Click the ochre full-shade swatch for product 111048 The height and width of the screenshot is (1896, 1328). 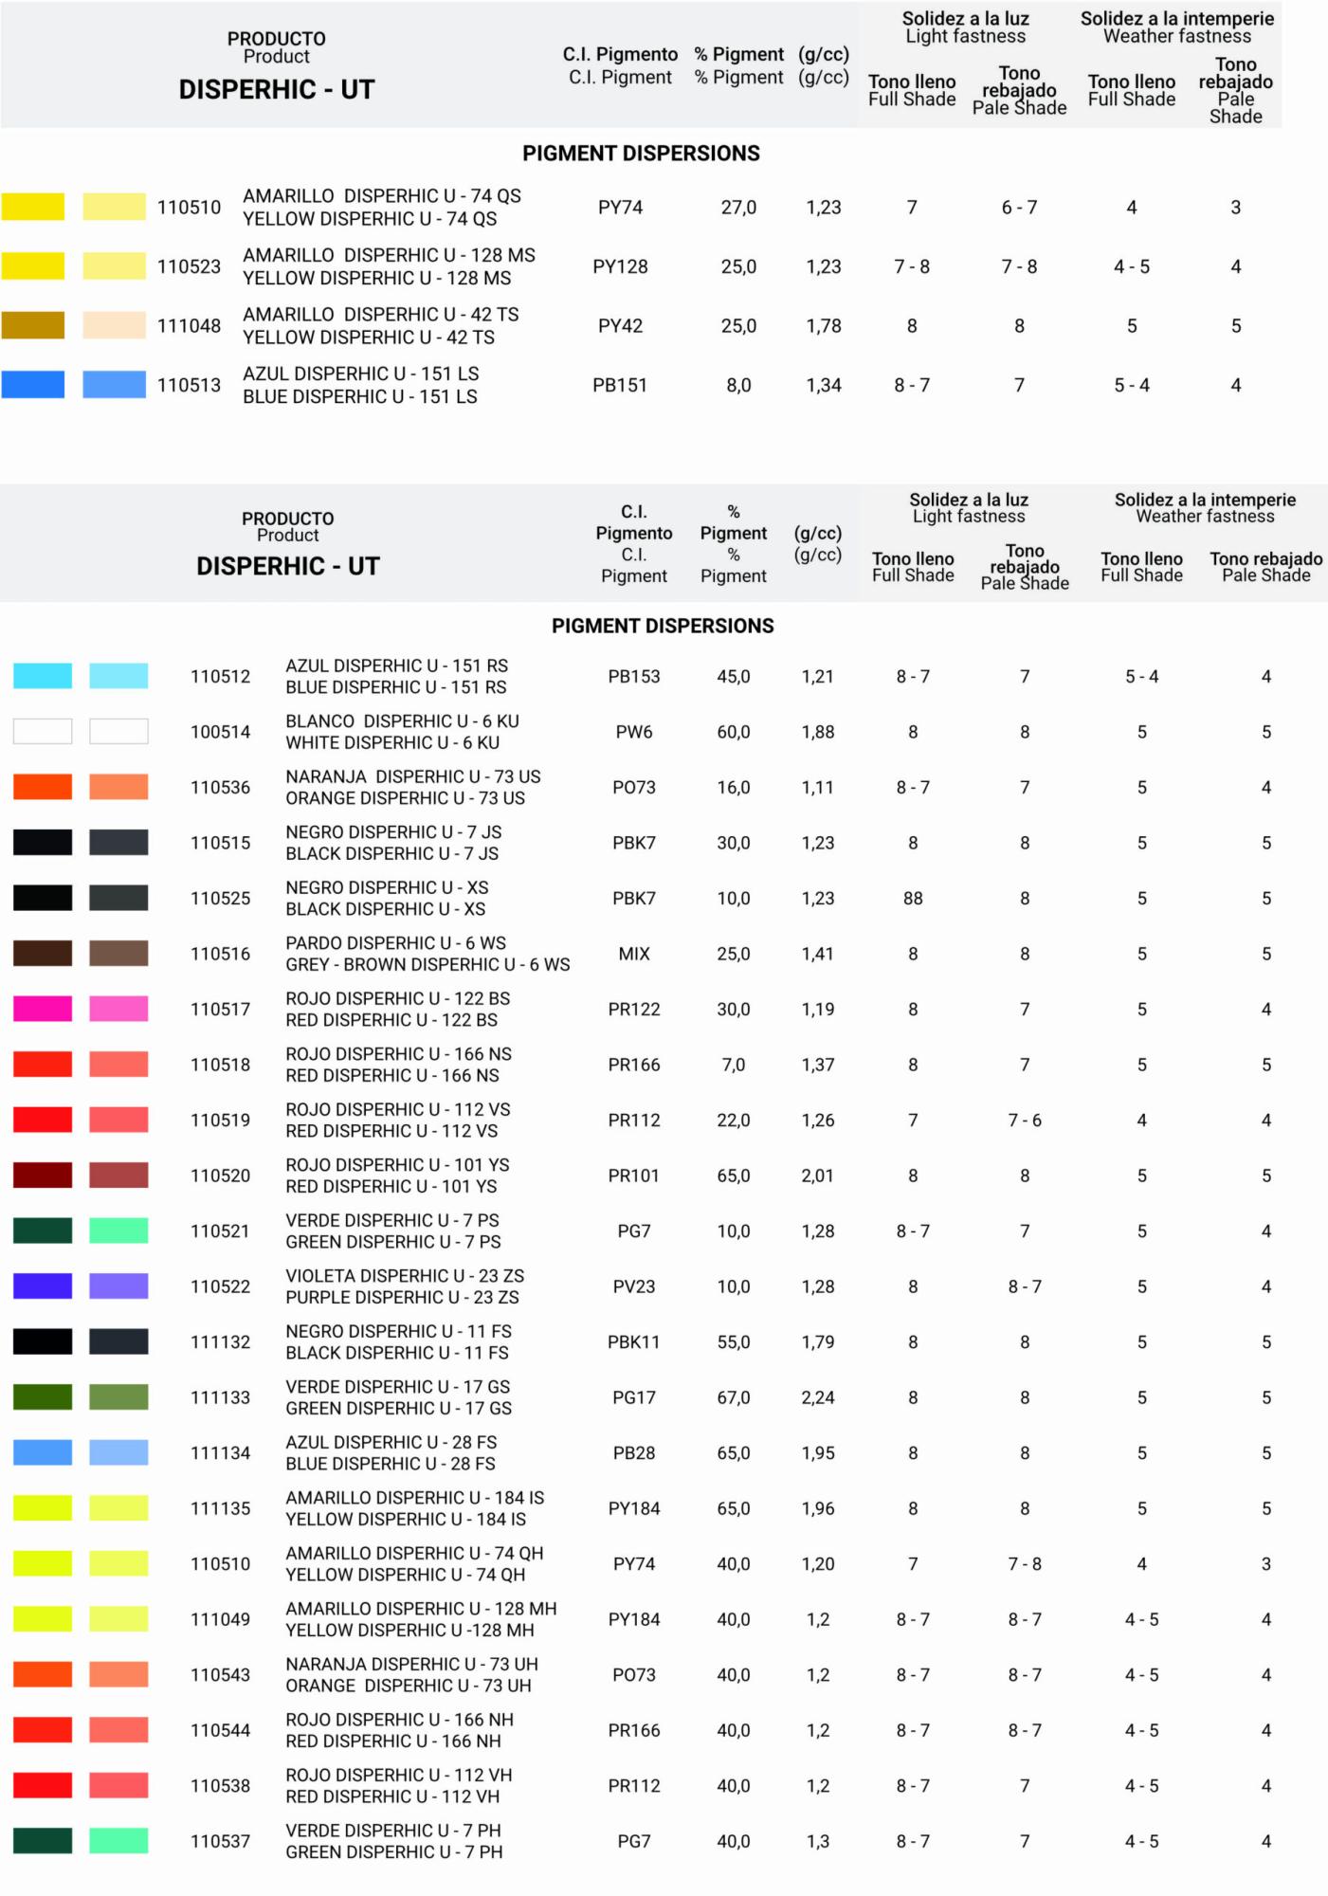tap(33, 325)
